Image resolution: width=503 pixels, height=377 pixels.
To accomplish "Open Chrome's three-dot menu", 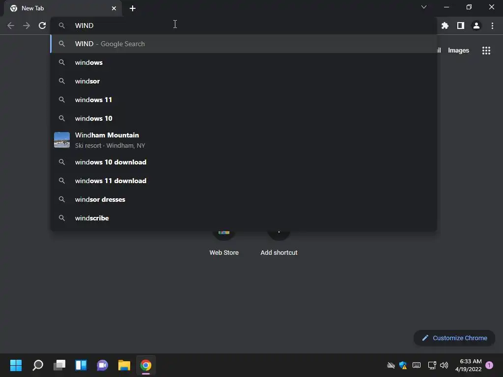I will coord(492,26).
